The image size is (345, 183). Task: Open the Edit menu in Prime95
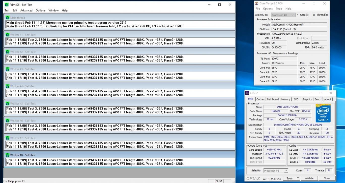pyautogui.click(x=15, y=11)
